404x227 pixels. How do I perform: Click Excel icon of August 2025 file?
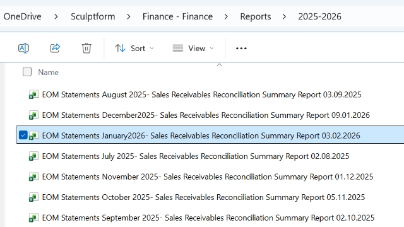point(33,95)
